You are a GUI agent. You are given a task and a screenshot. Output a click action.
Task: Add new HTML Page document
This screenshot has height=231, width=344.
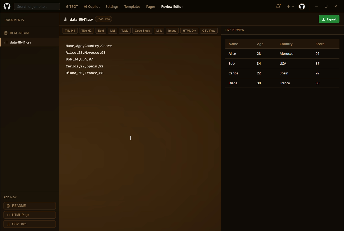tap(30, 215)
